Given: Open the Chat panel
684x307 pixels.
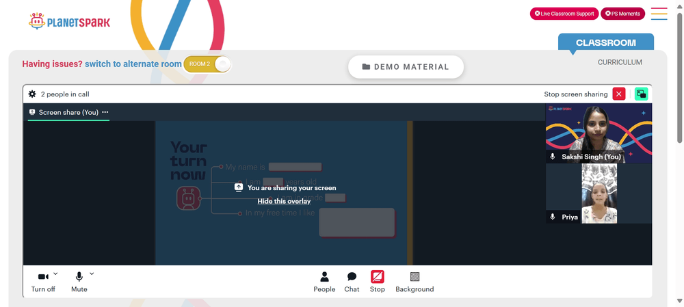Looking at the screenshot, I should (x=352, y=282).
